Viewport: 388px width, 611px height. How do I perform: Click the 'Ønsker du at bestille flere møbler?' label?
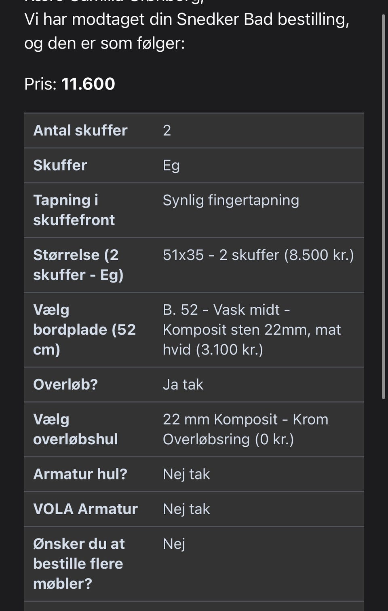78,564
